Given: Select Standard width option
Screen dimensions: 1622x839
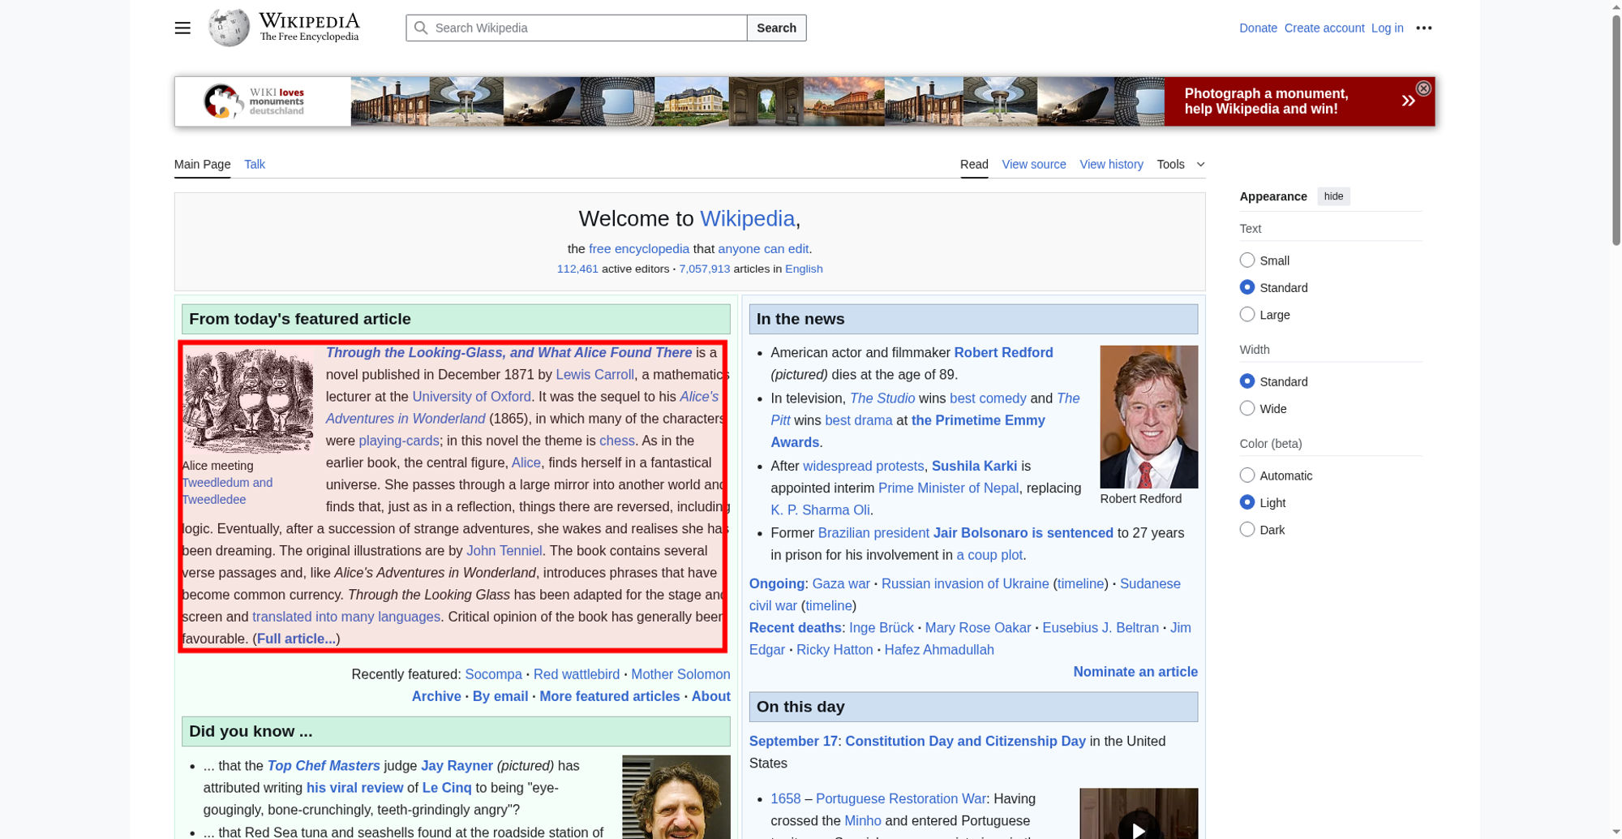Looking at the screenshot, I should point(1247,381).
